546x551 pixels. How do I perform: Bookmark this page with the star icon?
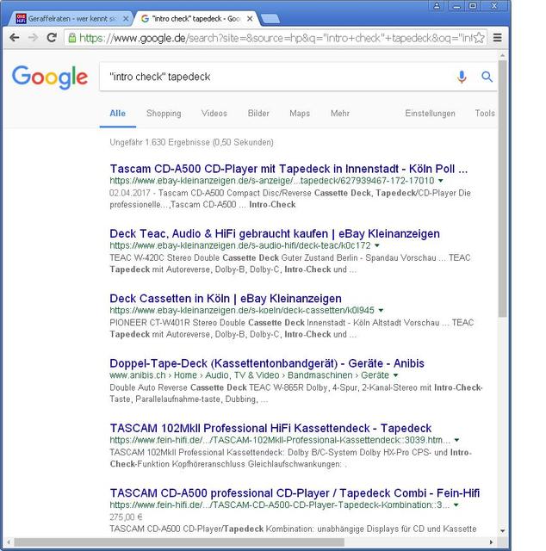click(x=479, y=38)
